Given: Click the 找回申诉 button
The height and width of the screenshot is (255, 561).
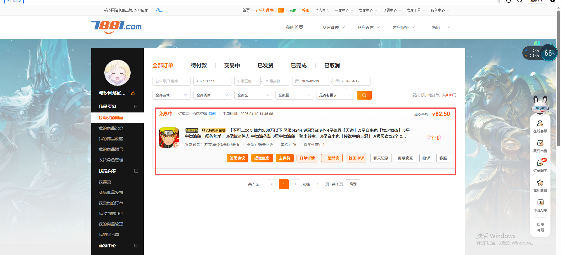Looking at the screenshot, I should [x=356, y=158].
